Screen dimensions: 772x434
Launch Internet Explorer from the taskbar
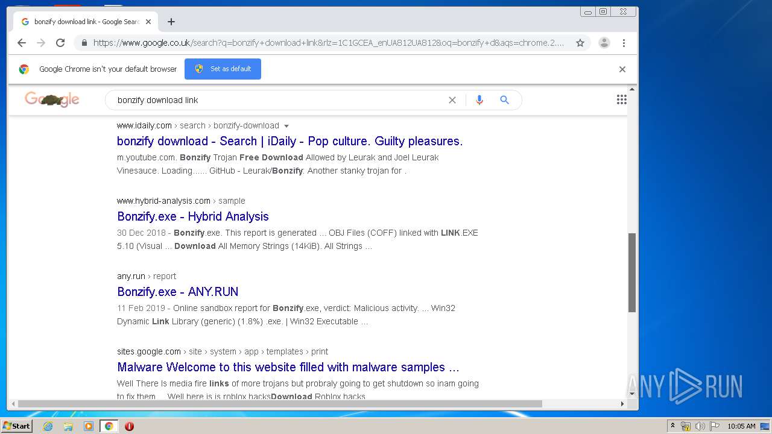click(48, 426)
